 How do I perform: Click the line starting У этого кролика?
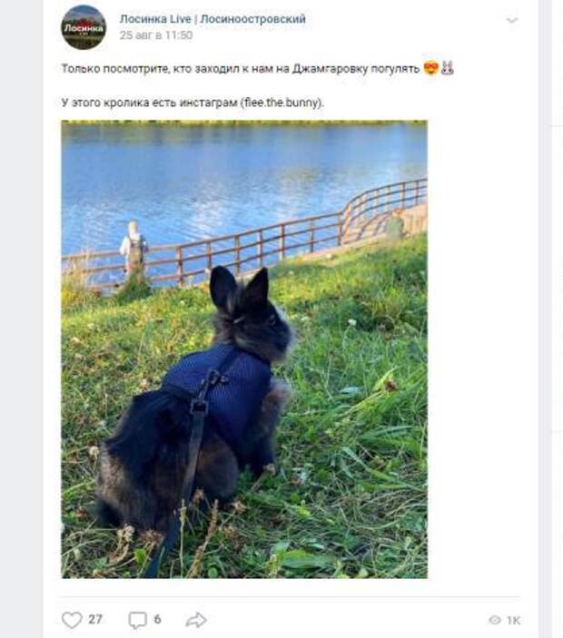point(193,103)
